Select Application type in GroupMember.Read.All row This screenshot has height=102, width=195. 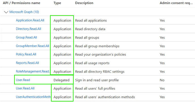click(x=62, y=46)
